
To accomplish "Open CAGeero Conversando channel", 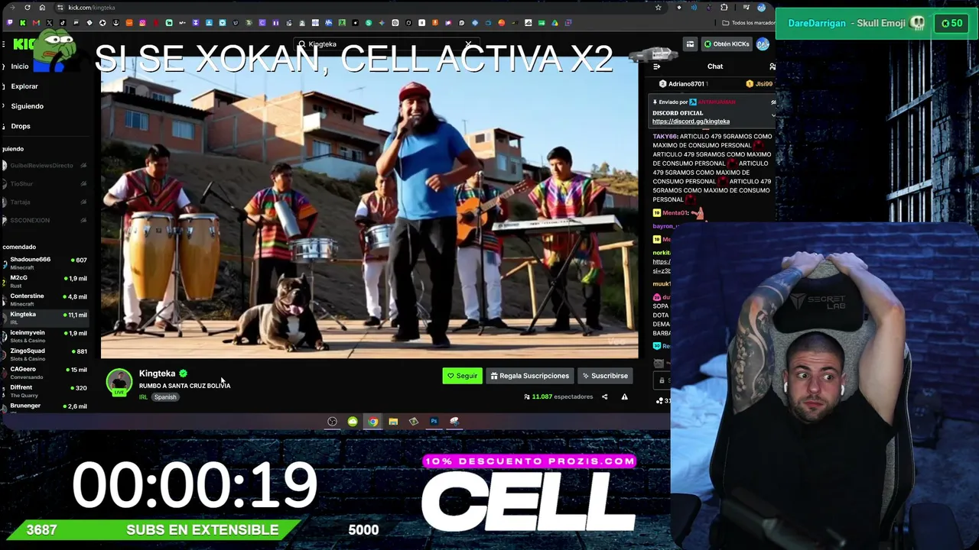I will (46, 373).
